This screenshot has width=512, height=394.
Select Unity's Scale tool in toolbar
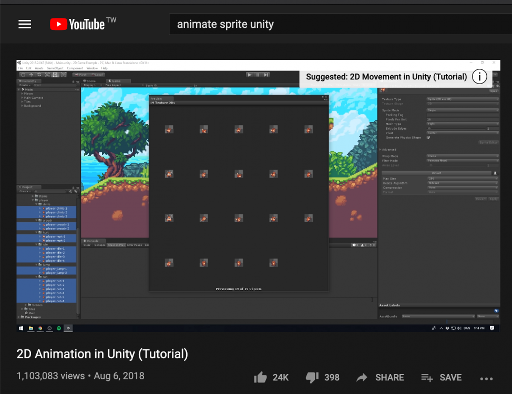47,75
